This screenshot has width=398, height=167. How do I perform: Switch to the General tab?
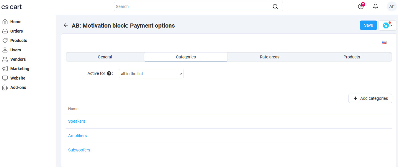click(x=105, y=57)
